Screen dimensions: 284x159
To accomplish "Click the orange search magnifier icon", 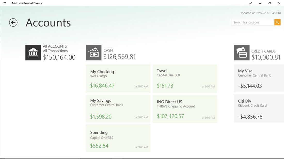I will tap(277, 22).
